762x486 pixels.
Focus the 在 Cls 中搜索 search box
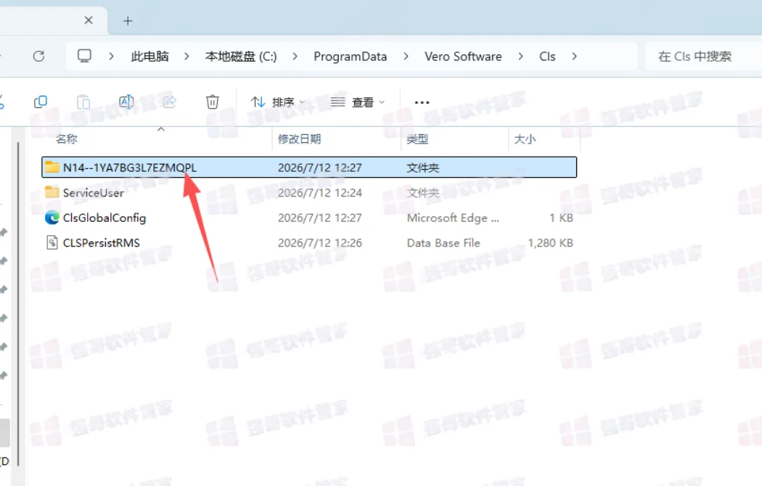point(704,57)
